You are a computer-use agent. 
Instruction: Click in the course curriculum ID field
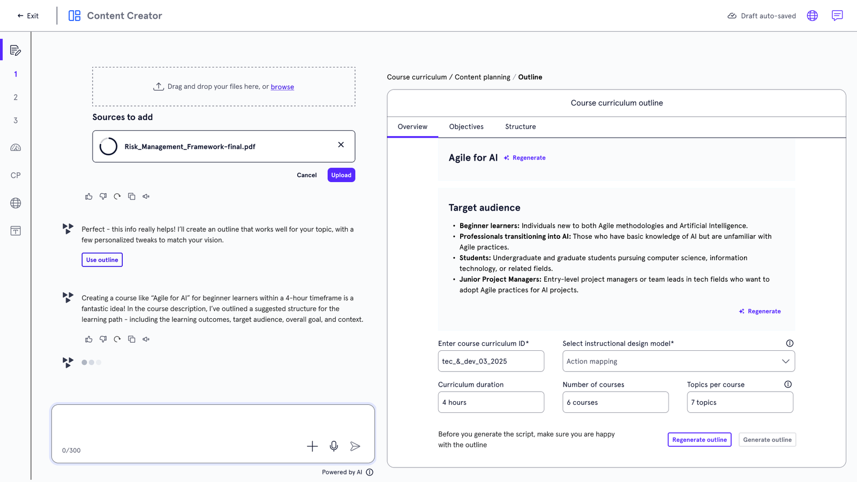[x=491, y=361]
